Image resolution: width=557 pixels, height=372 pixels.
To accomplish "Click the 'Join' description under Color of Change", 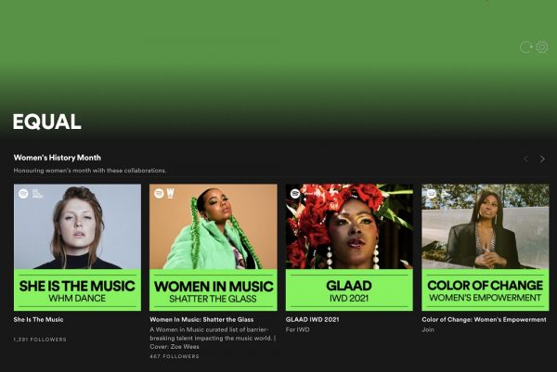I will pos(428,329).
